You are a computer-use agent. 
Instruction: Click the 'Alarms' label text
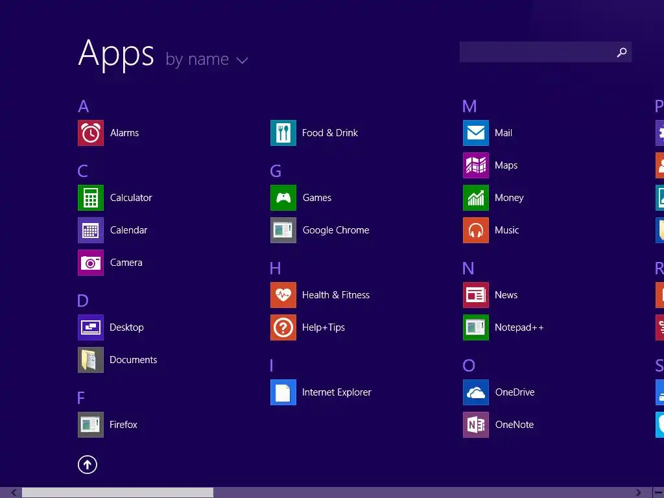[x=124, y=133]
